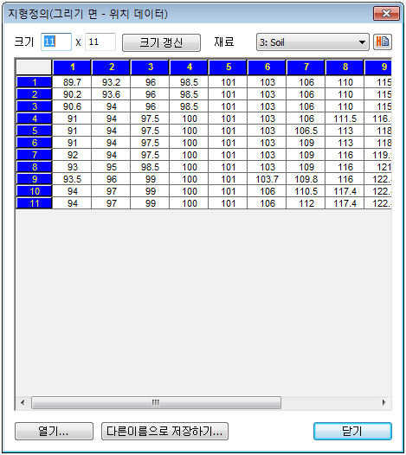The height and width of the screenshot is (455, 406).
Task: Select the cell with value 111.5
Action: [x=345, y=119]
